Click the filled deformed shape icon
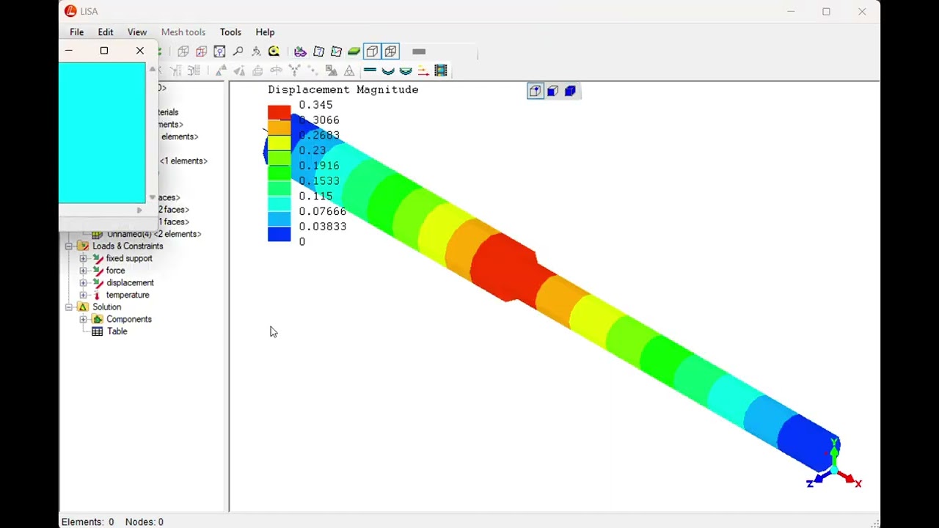939x528 pixels. click(406, 71)
